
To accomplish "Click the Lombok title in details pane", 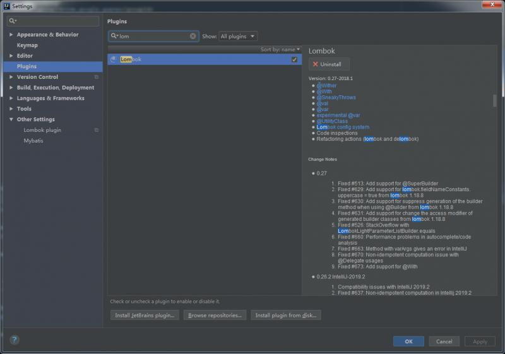I will (x=322, y=51).
